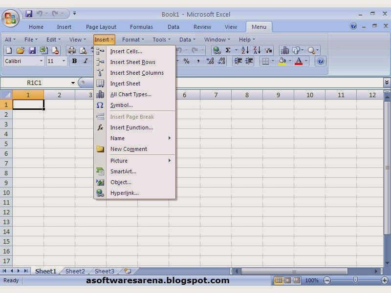Click the horizontal scrollbar thumb
This screenshot has height=293, width=391.
tap(294, 271)
